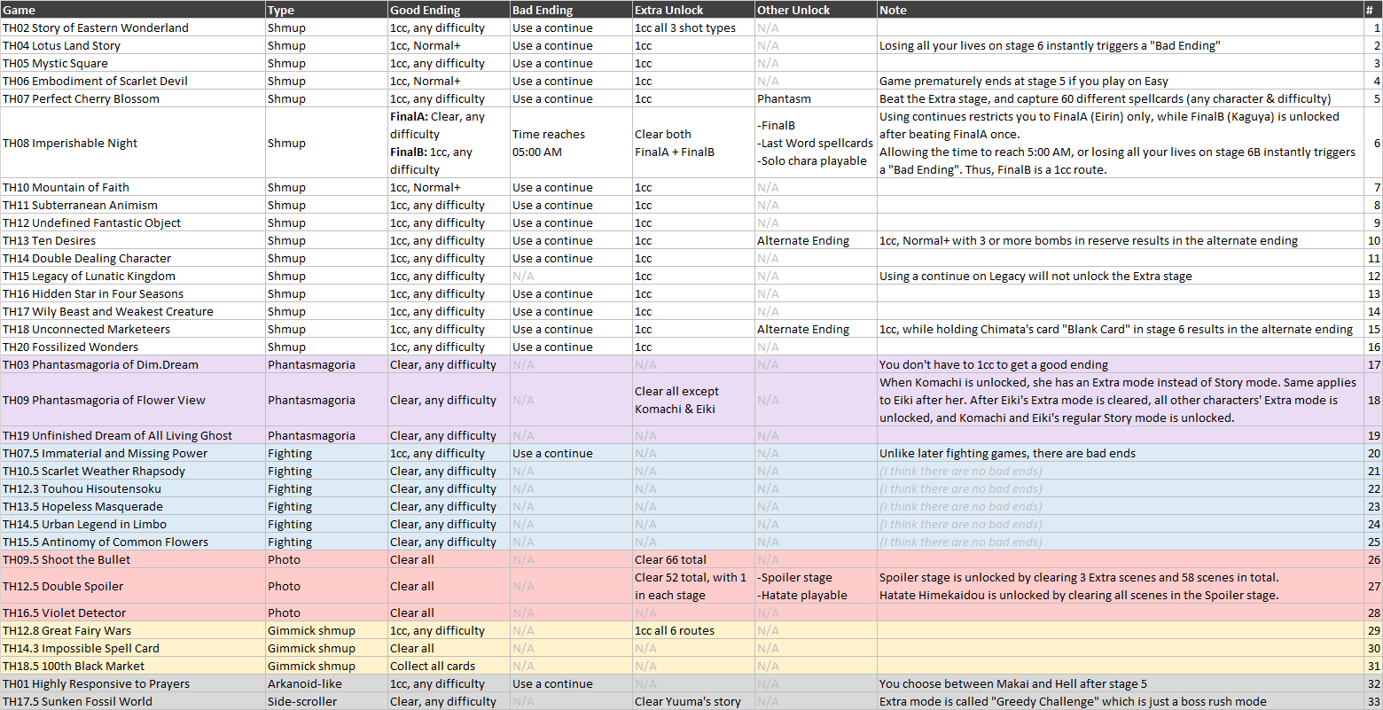Select the "Clear Yuuma's story" cell

[x=693, y=701]
